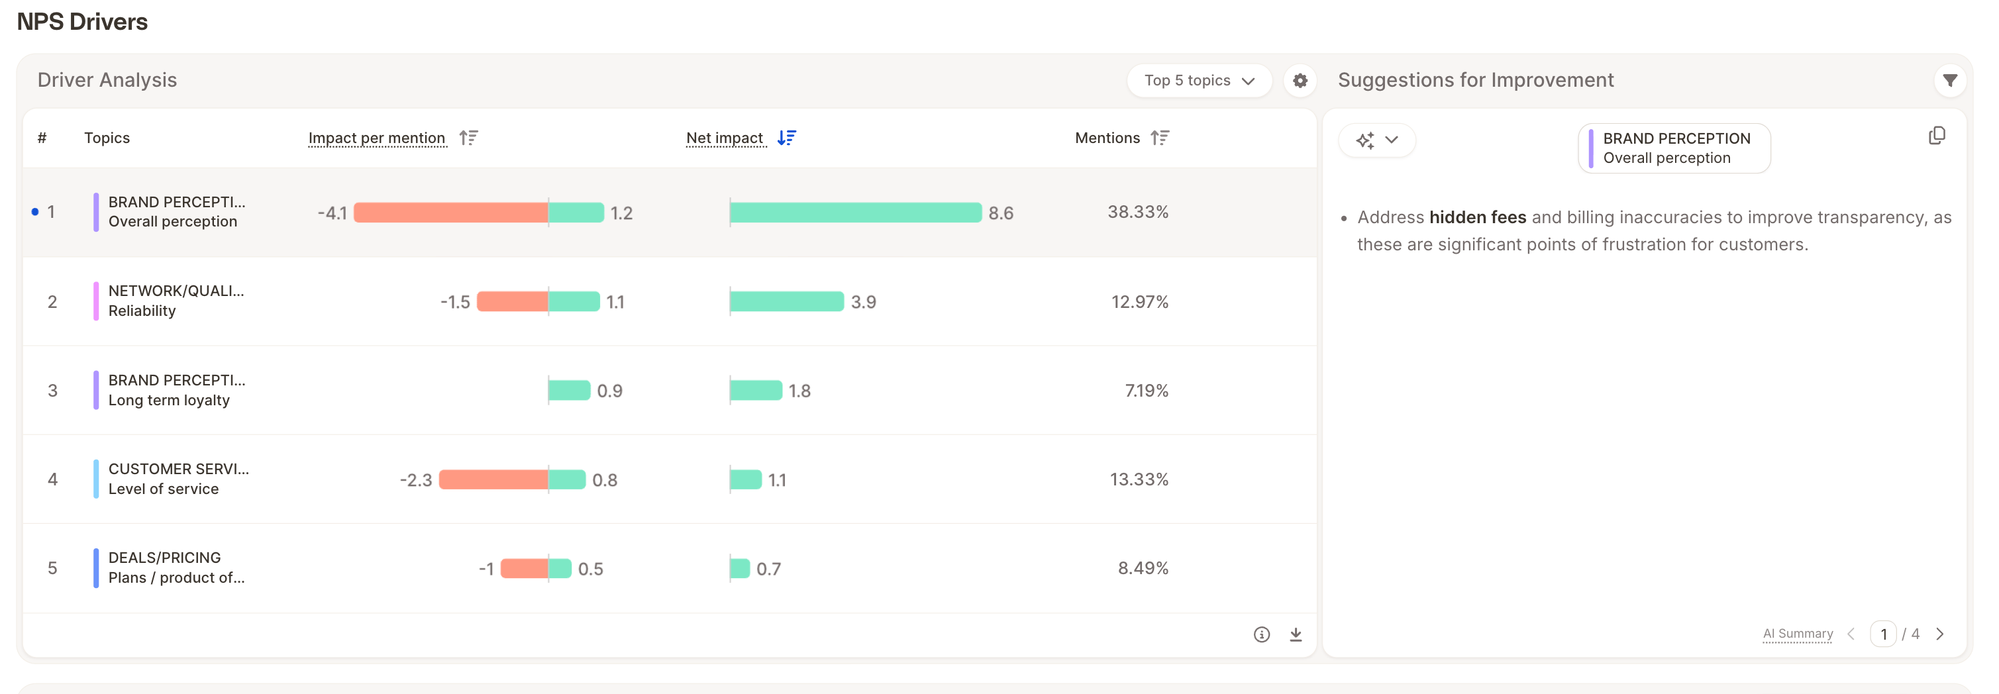Click the 3.9 net impact bar
This screenshot has width=1999, height=694.
[x=786, y=301]
